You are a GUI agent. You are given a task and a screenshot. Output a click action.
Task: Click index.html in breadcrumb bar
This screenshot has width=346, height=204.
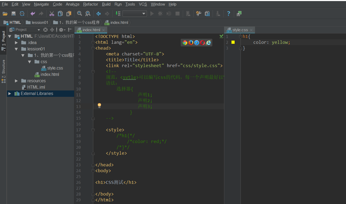point(116,23)
